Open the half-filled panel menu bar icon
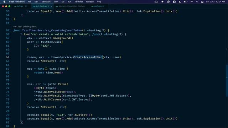The image size is (228, 128). point(174,2)
